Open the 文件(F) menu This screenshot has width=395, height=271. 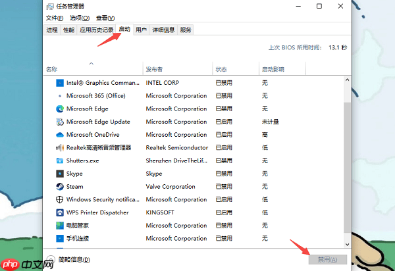click(55, 18)
